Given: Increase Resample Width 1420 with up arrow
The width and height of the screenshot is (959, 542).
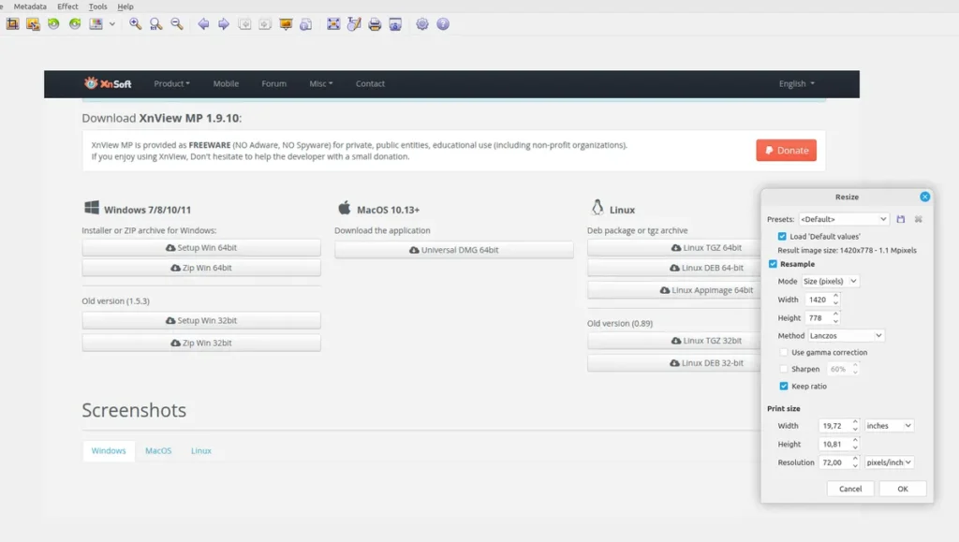Looking at the screenshot, I should click(835, 296).
